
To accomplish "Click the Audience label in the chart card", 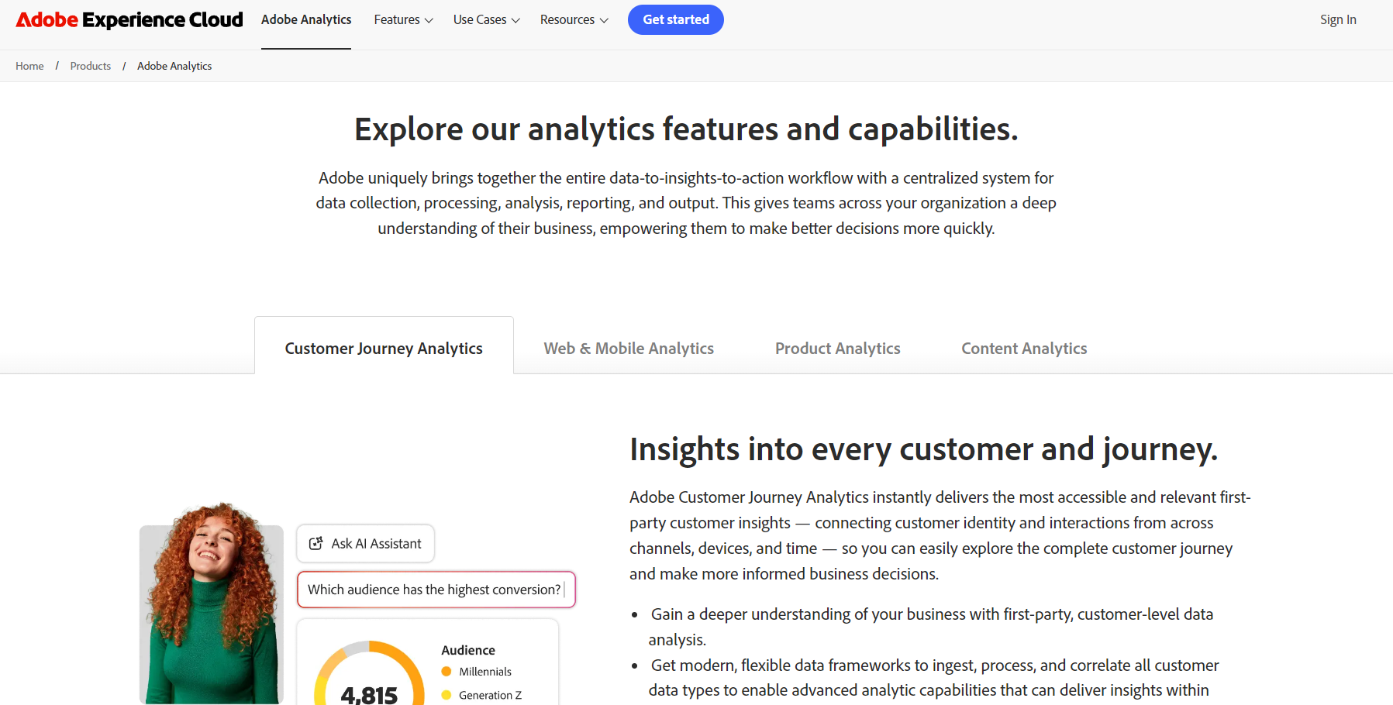I will [x=468, y=650].
